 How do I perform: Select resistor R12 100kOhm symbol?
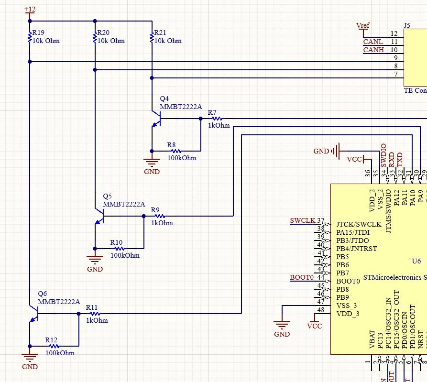(54, 346)
